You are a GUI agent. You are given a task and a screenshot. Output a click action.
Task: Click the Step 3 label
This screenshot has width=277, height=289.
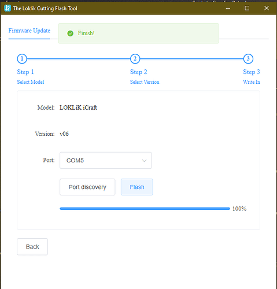[252, 72]
